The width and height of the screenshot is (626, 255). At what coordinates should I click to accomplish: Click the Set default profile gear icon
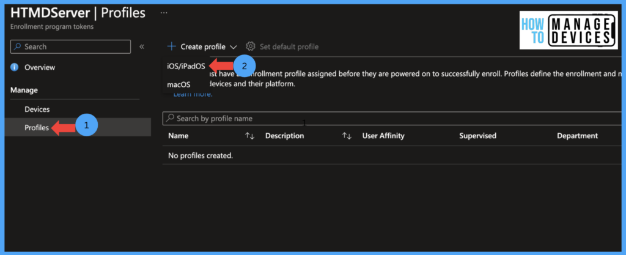(x=250, y=46)
